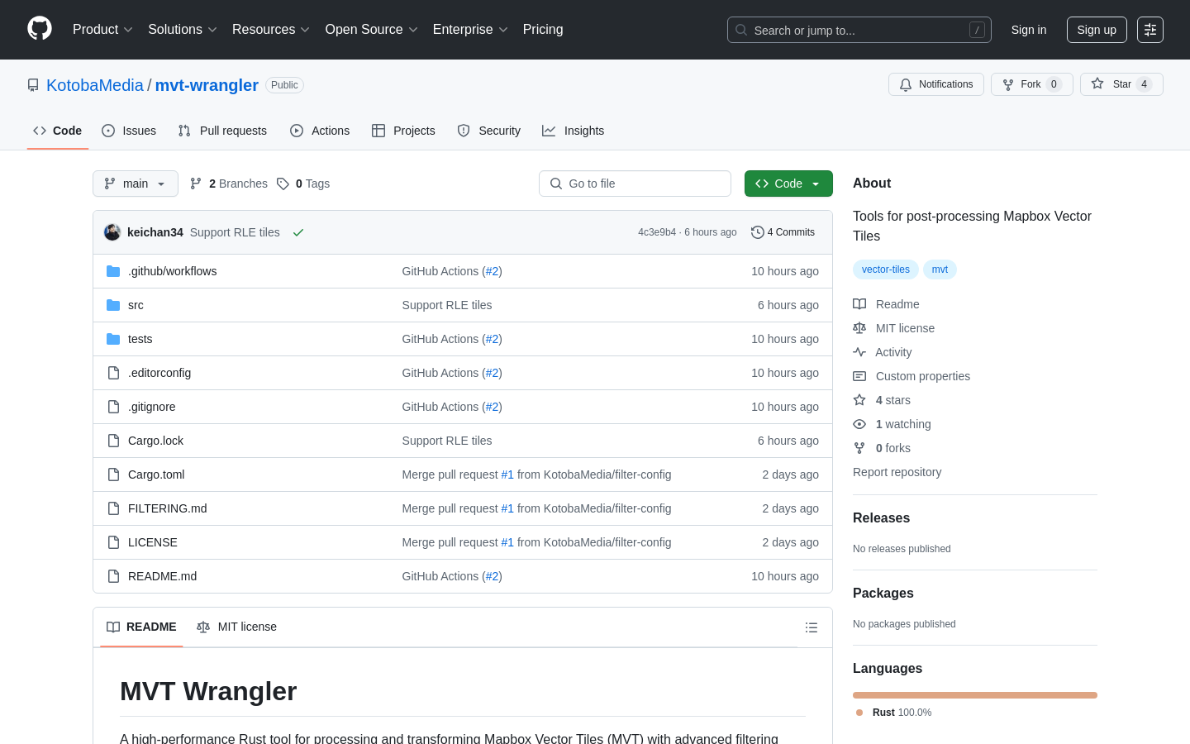Viewport: 1190px width, 744px height.
Task: Expand the Resources menu
Action: [270, 30]
